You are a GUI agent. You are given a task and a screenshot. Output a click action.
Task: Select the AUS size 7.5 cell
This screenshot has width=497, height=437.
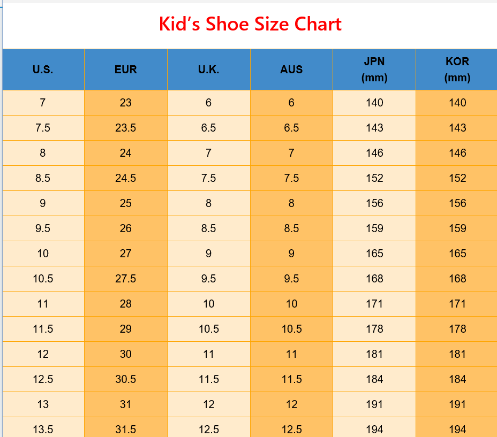coord(291,178)
